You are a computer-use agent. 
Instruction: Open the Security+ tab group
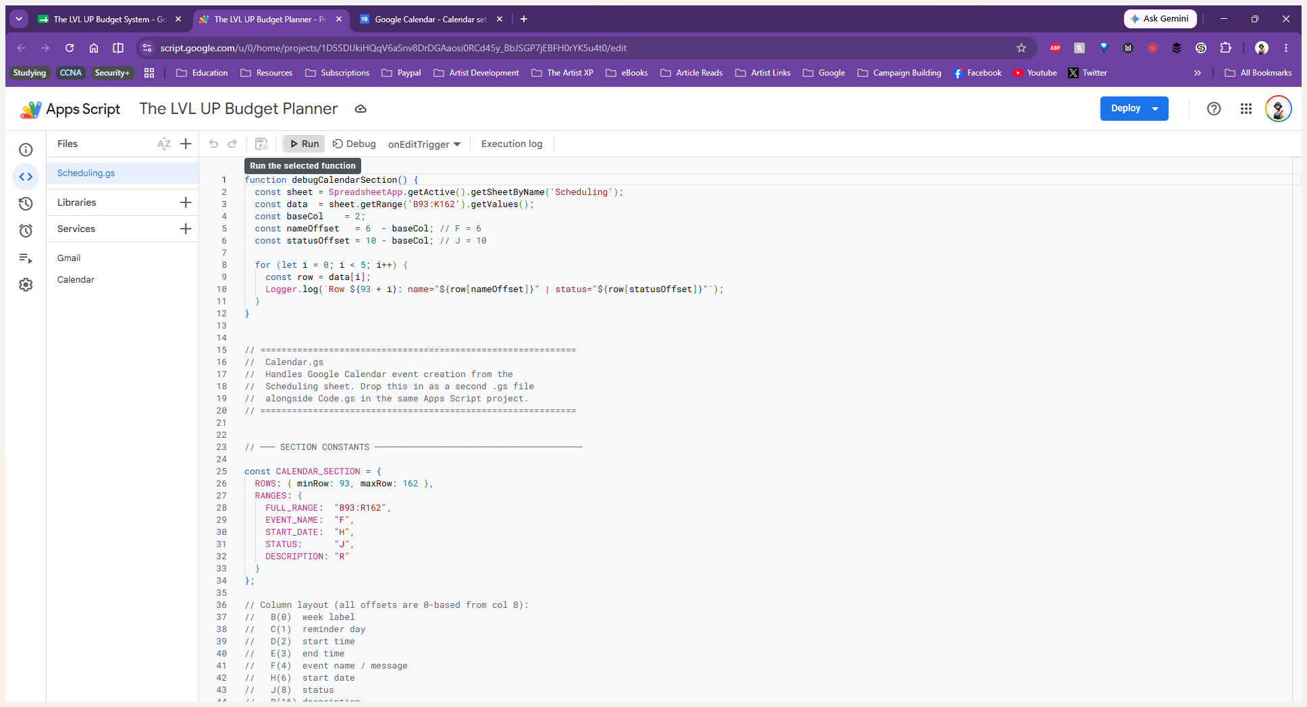pos(112,73)
